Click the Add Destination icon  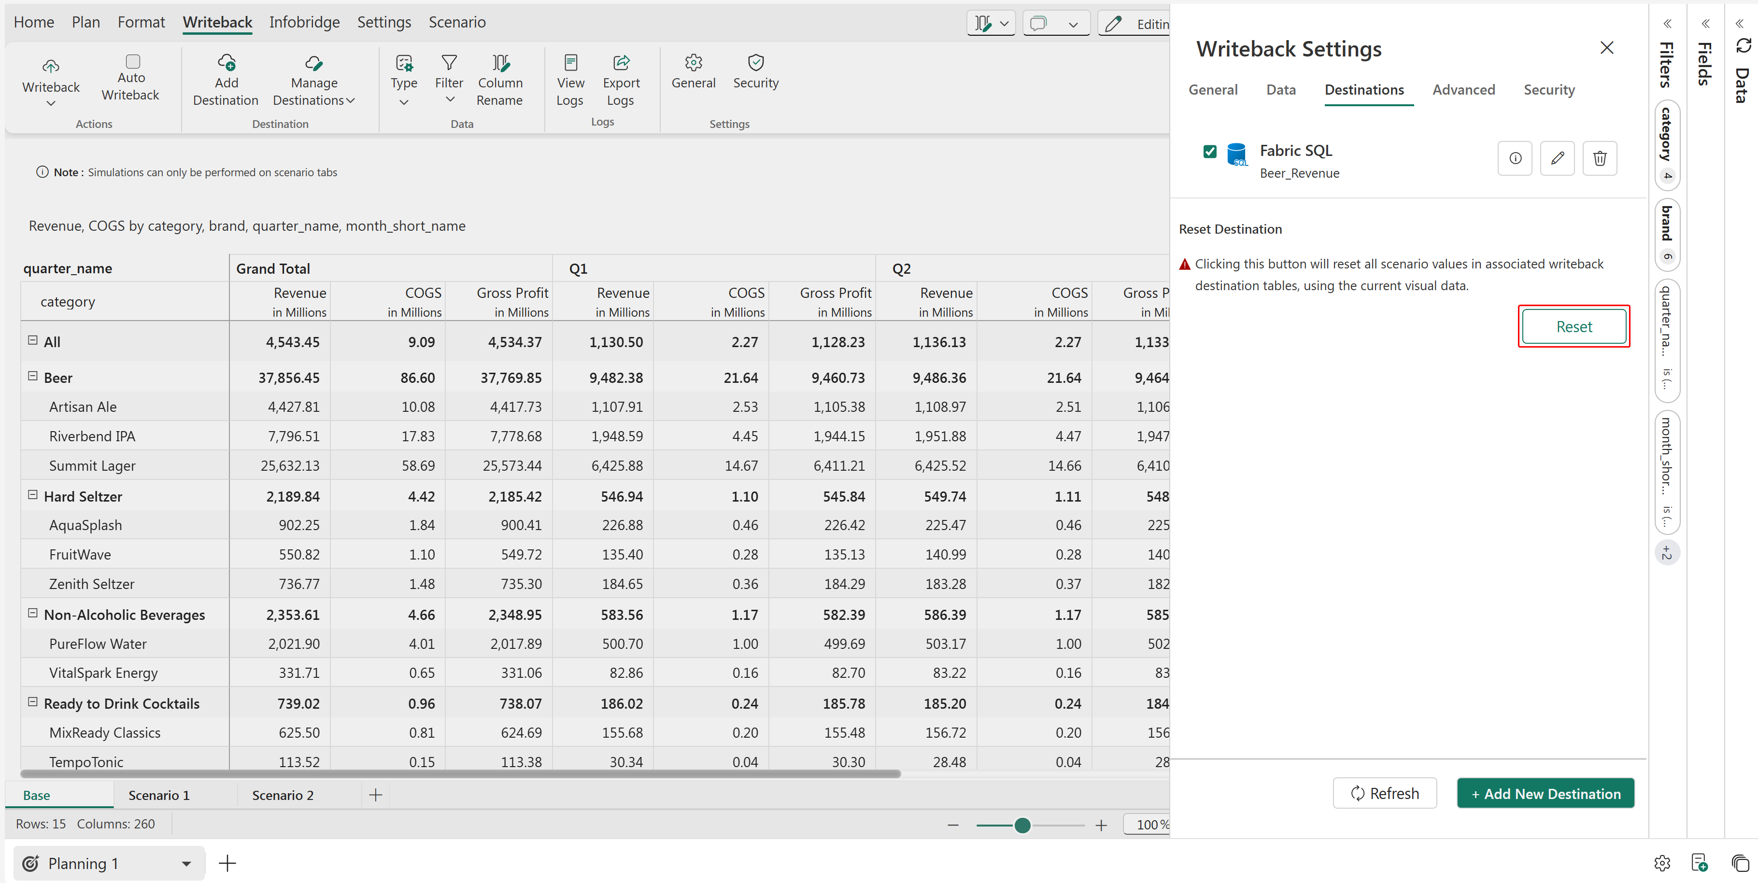coord(226,63)
